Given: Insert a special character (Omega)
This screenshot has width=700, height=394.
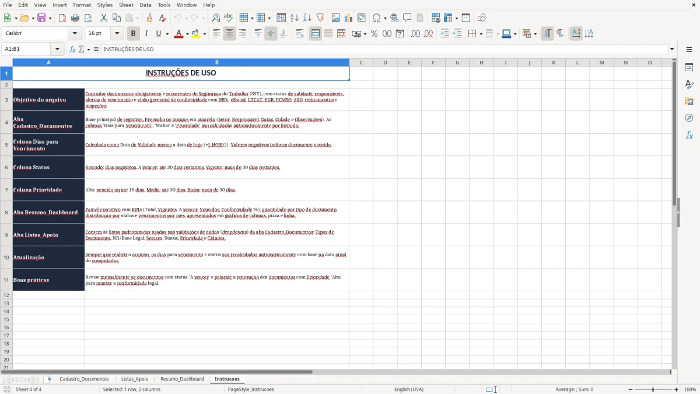Looking at the screenshot, I should 376,18.
